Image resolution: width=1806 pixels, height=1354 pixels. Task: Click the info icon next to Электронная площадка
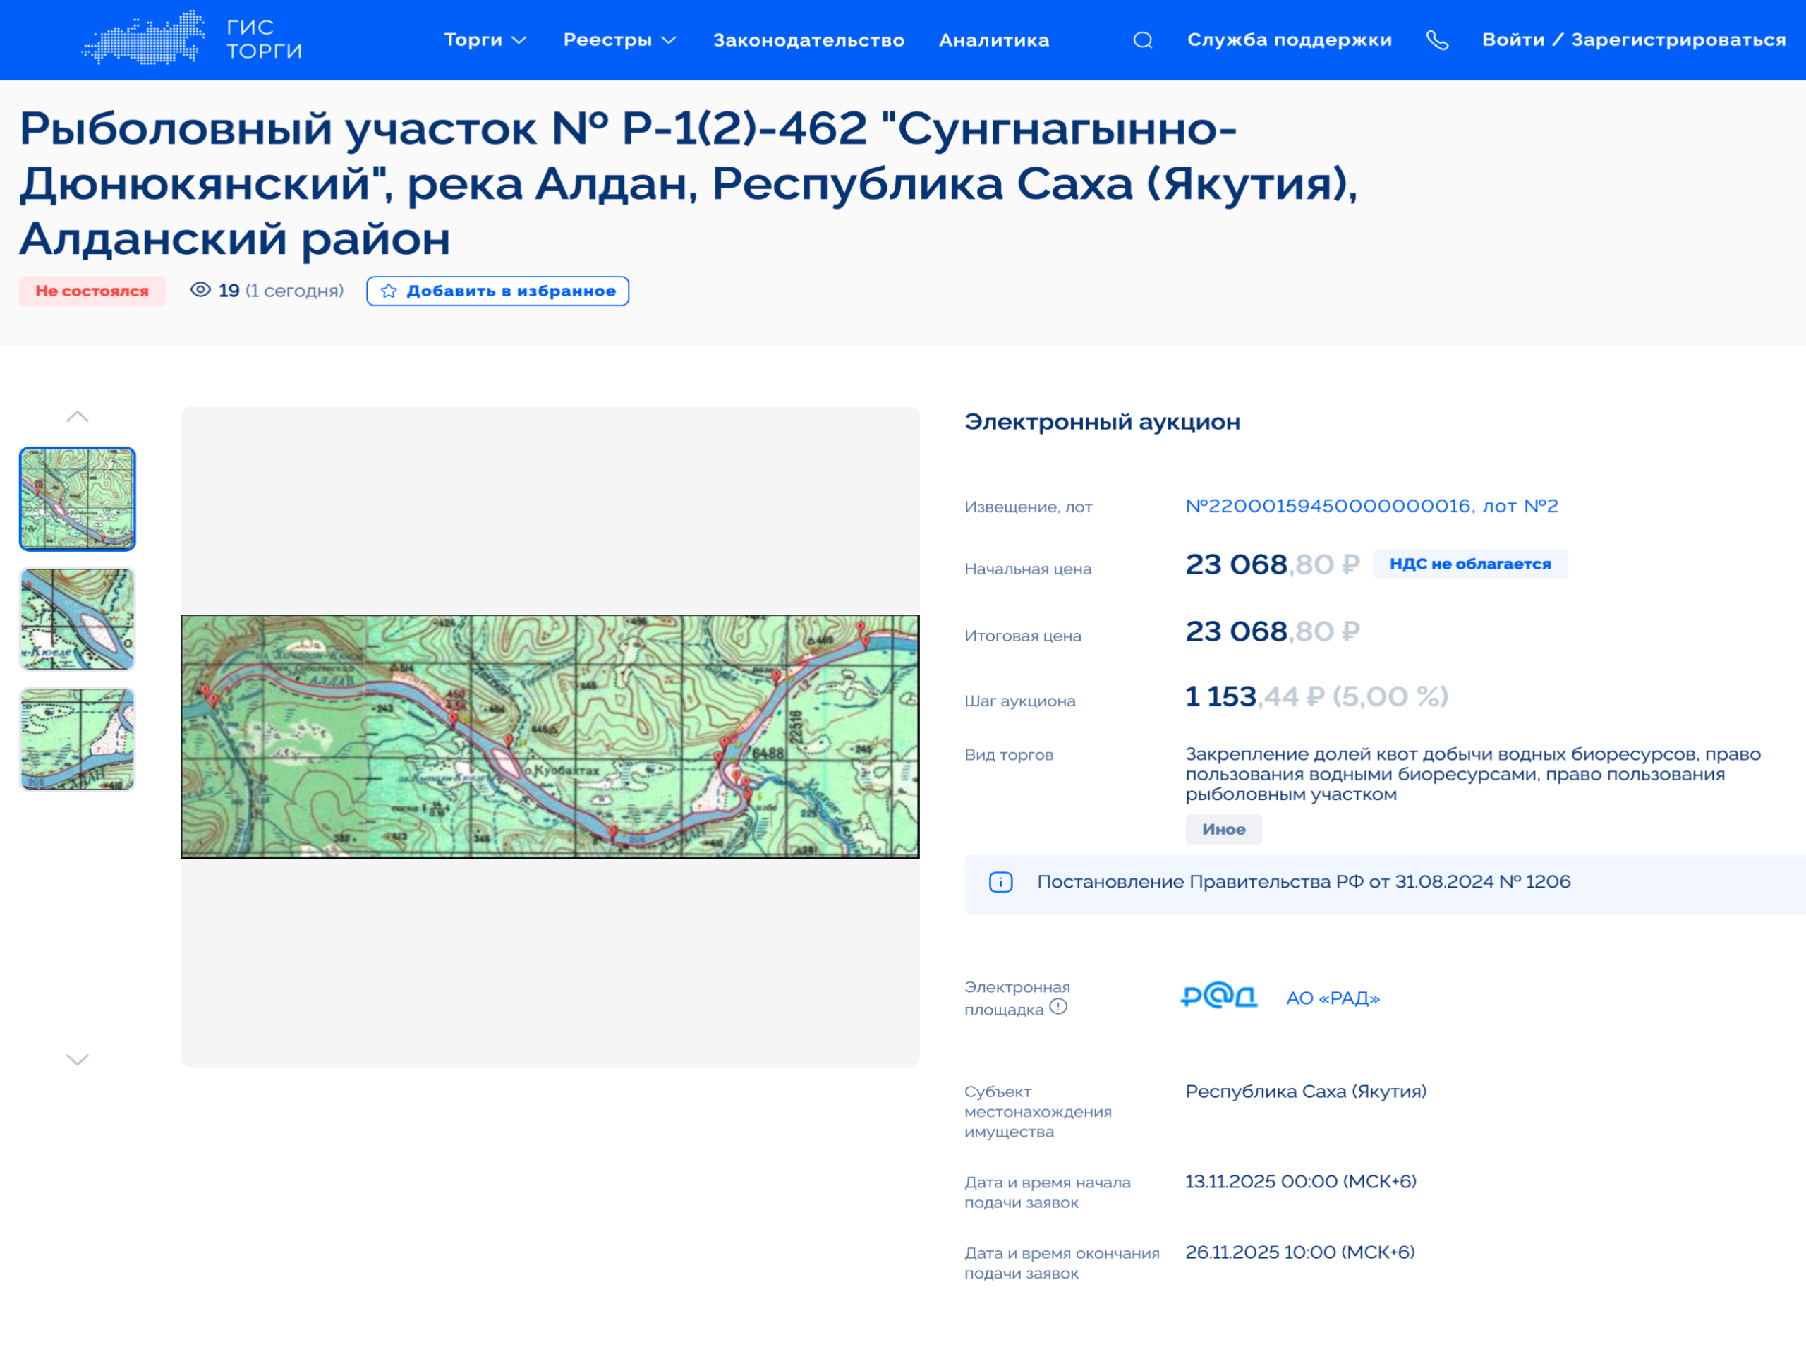(x=1058, y=1006)
